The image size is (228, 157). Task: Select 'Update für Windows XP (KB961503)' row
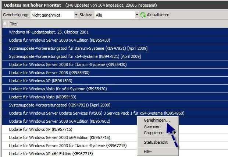point(115,81)
